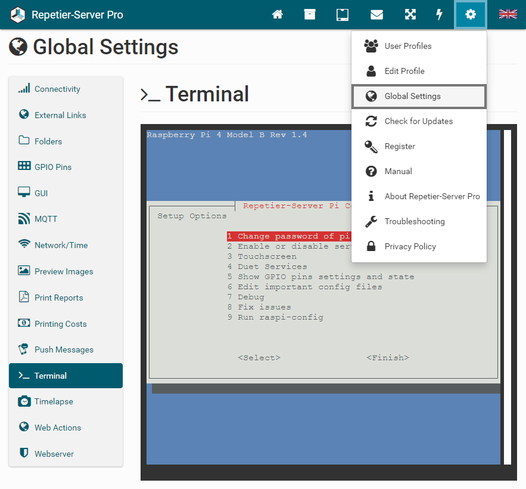Choose Check for Updates entry
526x489 pixels.
[x=419, y=121]
